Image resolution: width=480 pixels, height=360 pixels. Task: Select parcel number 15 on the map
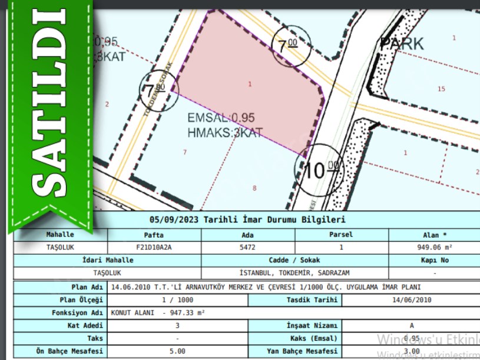pyautogui.click(x=441, y=89)
